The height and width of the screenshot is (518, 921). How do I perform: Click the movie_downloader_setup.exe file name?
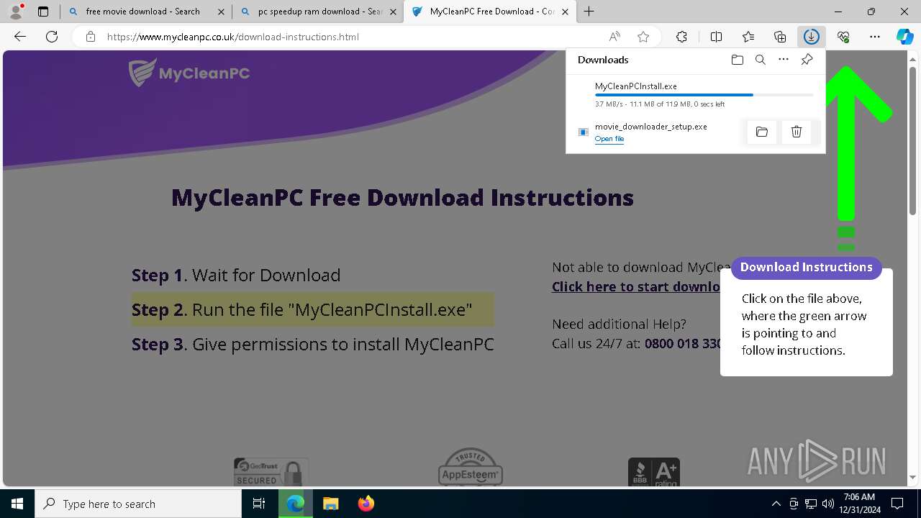[x=651, y=127]
